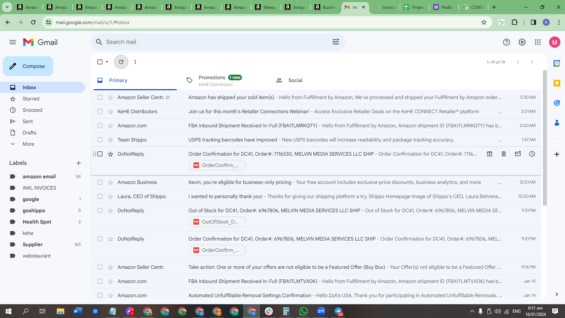Snooze the Order# 7116530 email
The width and height of the screenshot is (565, 318).
[532, 154]
